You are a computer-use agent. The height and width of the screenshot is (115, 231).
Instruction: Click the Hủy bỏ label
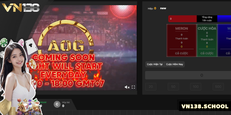(66, 102)
